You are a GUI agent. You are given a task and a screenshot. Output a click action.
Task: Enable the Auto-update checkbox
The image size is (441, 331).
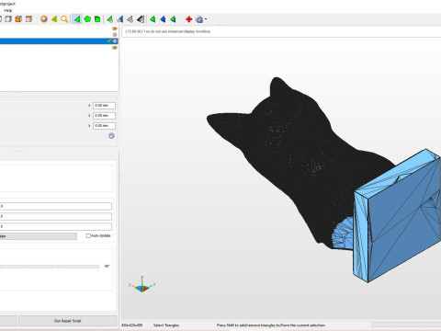pos(88,235)
